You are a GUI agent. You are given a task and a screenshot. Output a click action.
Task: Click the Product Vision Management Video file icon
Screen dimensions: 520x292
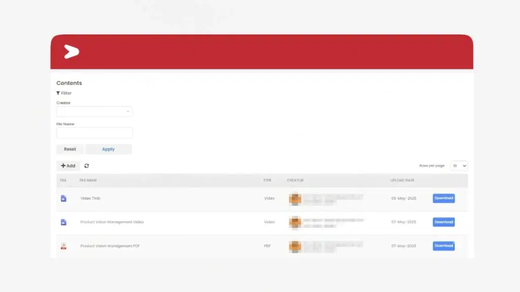[x=63, y=222]
